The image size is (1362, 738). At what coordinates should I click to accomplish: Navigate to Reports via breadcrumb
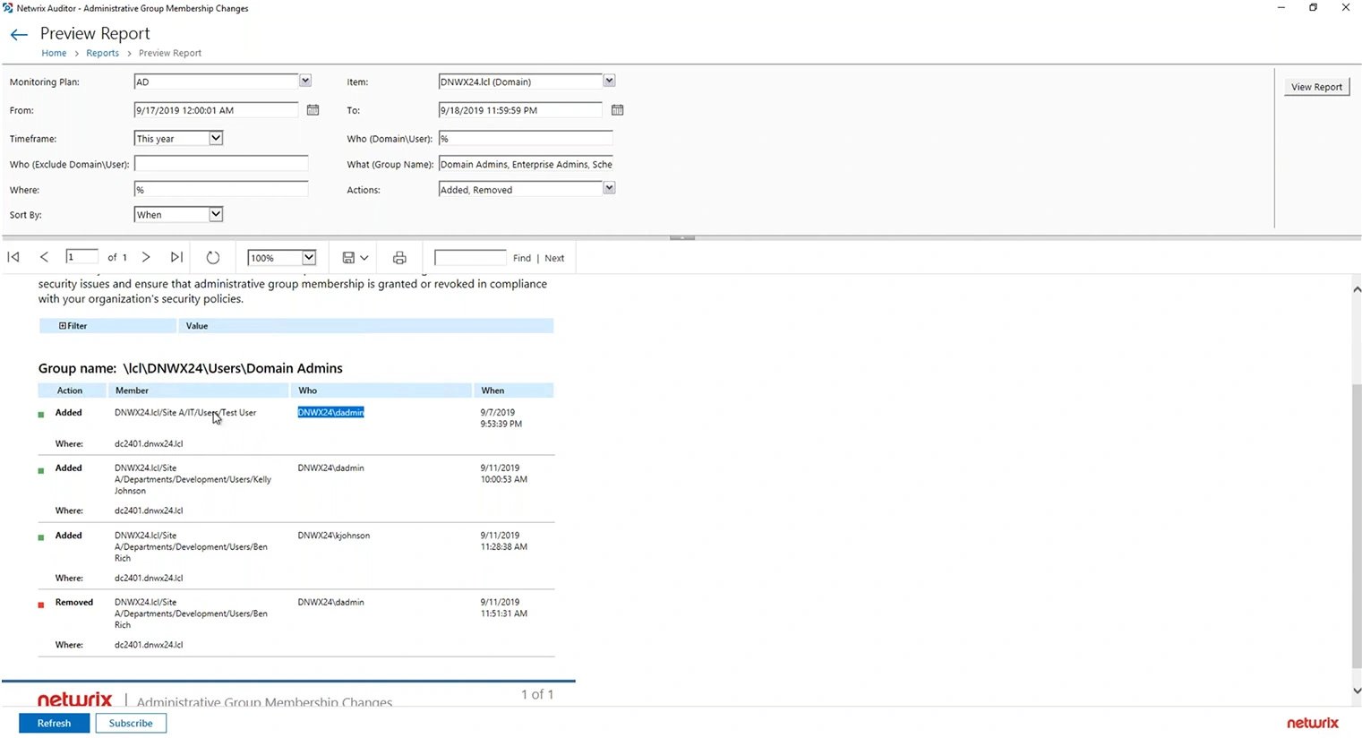(102, 53)
